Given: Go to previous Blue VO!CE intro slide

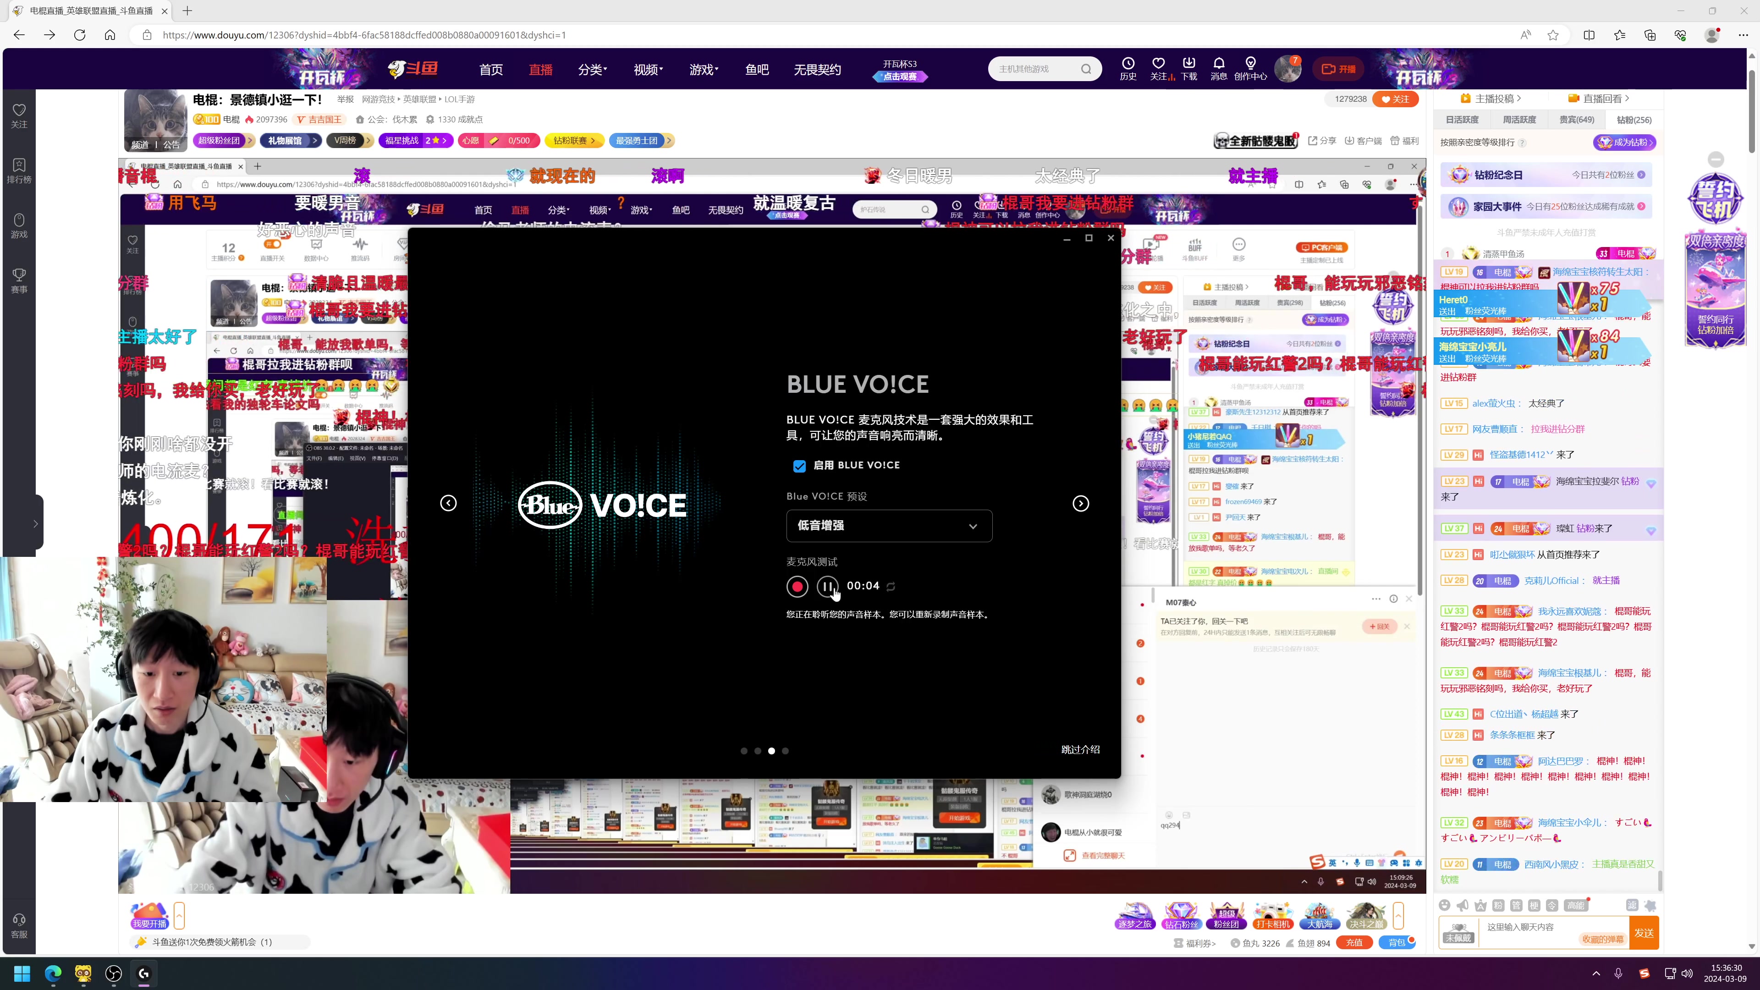Looking at the screenshot, I should [x=448, y=504].
